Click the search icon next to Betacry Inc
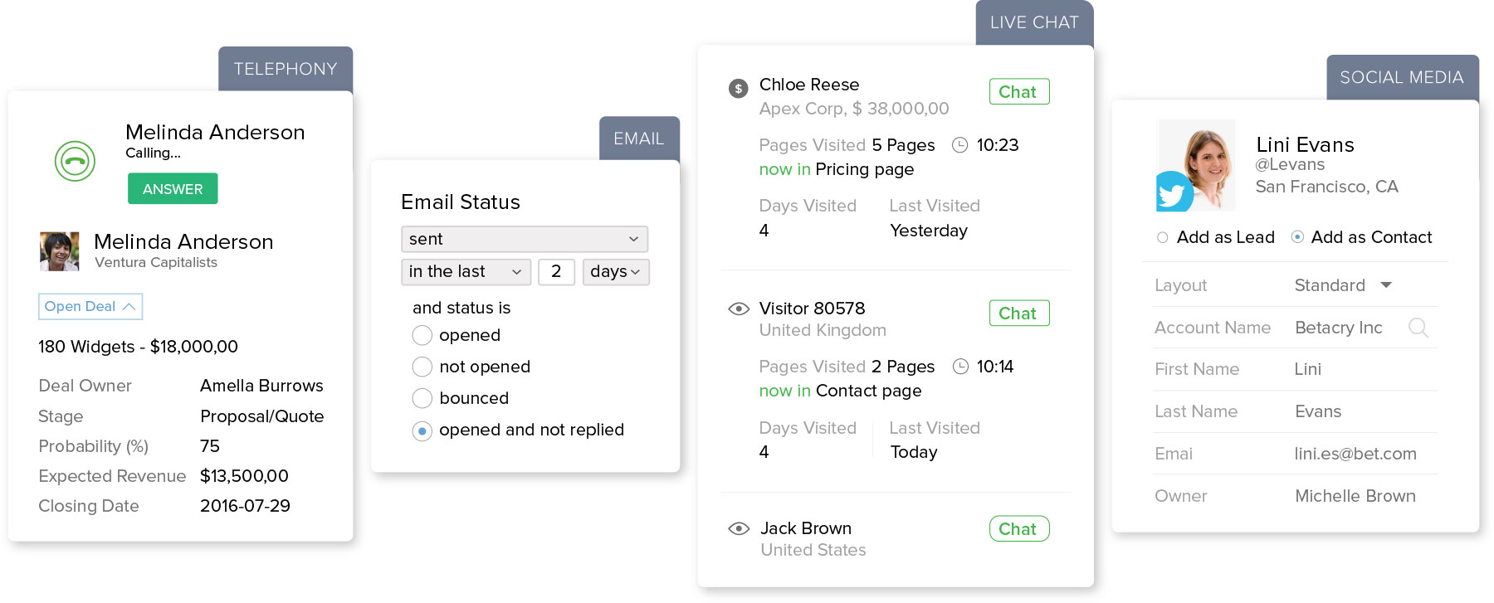1494x603 pixels. click(1418, 328)
